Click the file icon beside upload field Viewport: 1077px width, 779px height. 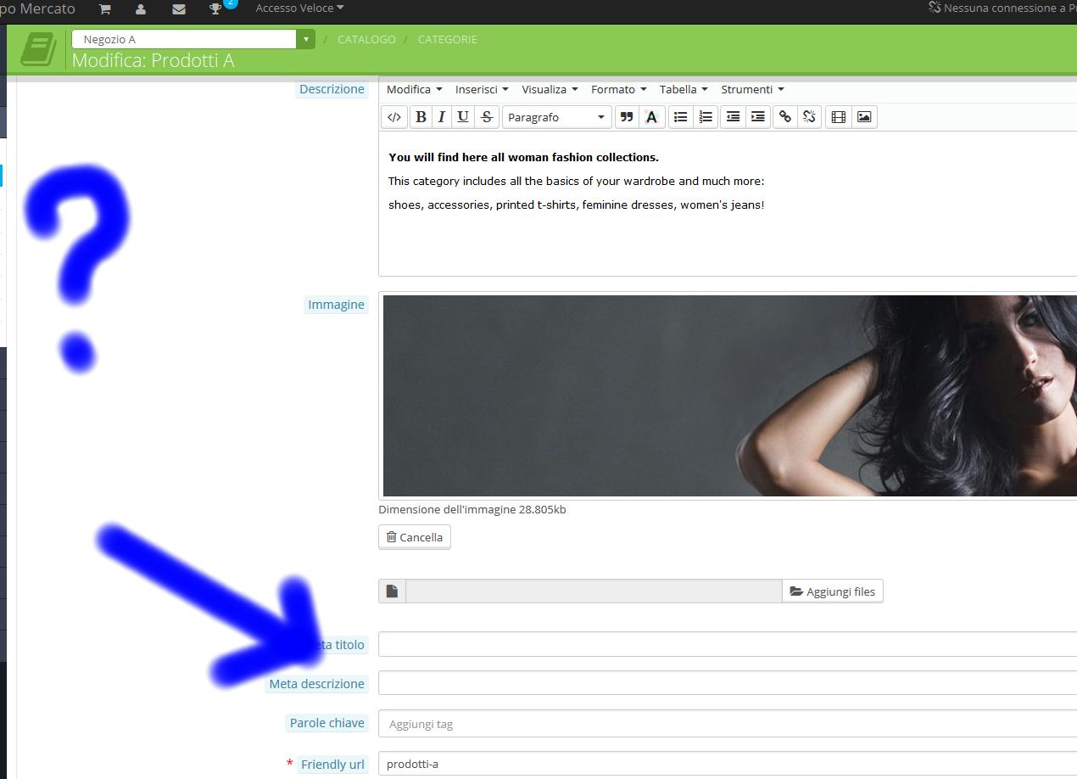(x=392, y=591)
